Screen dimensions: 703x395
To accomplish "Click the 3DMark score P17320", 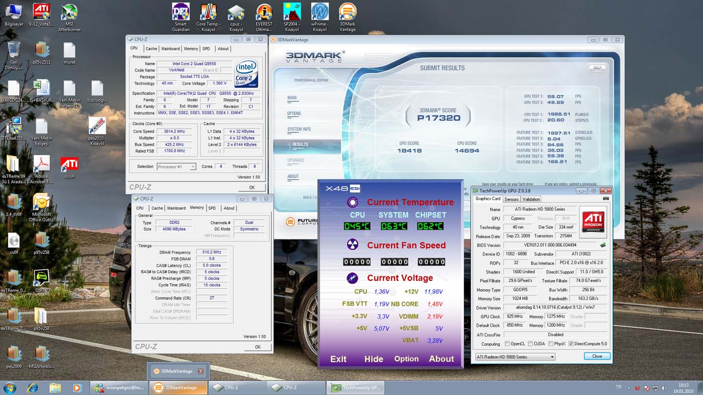I will coord(438,118).
